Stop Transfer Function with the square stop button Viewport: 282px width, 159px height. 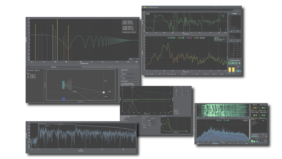(240, 63)
